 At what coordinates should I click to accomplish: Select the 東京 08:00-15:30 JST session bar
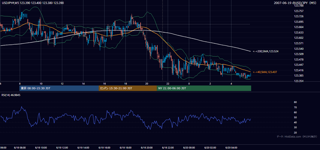pos(59,88)
